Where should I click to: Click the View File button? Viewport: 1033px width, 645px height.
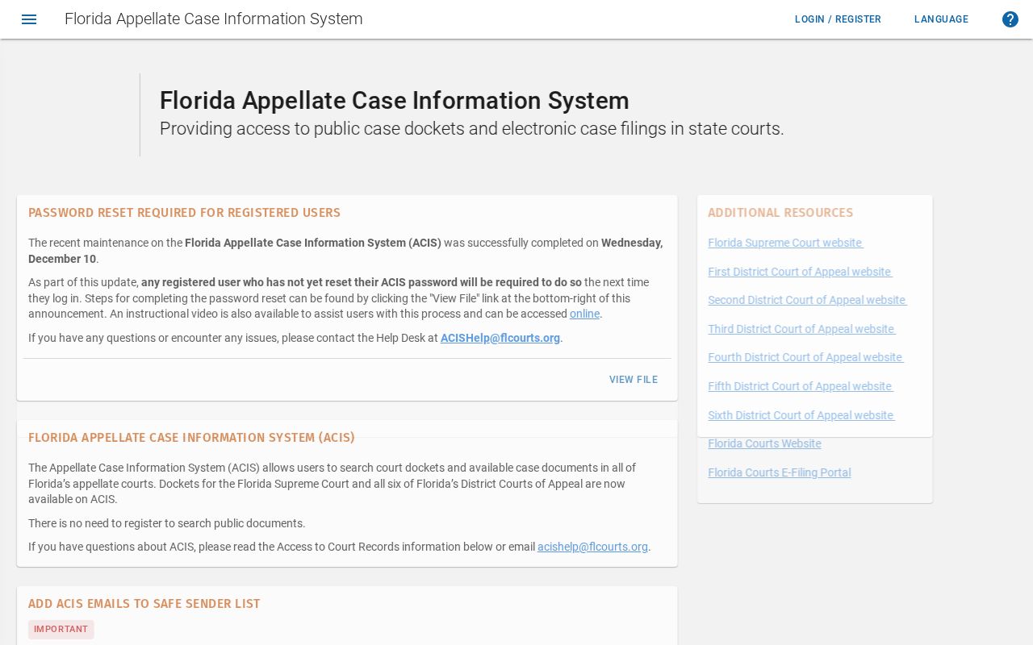coord(634,380)
